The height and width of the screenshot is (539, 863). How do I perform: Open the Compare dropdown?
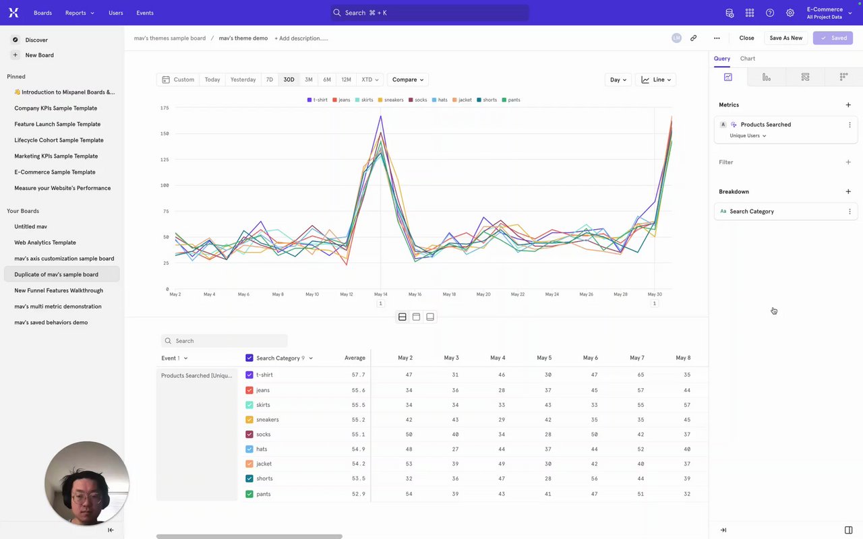[408, 80]
